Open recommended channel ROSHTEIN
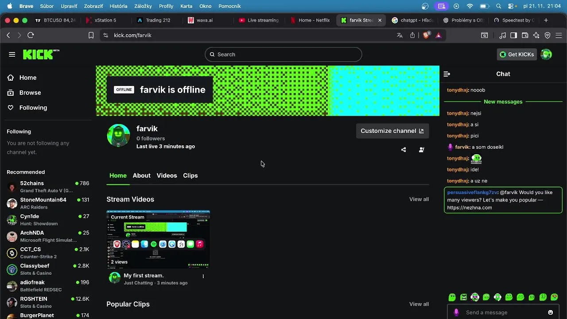 48,303
